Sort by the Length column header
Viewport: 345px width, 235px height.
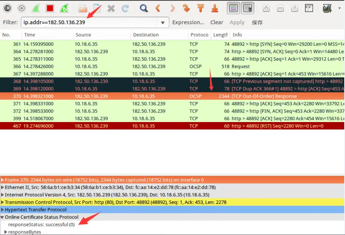point(220,34)
